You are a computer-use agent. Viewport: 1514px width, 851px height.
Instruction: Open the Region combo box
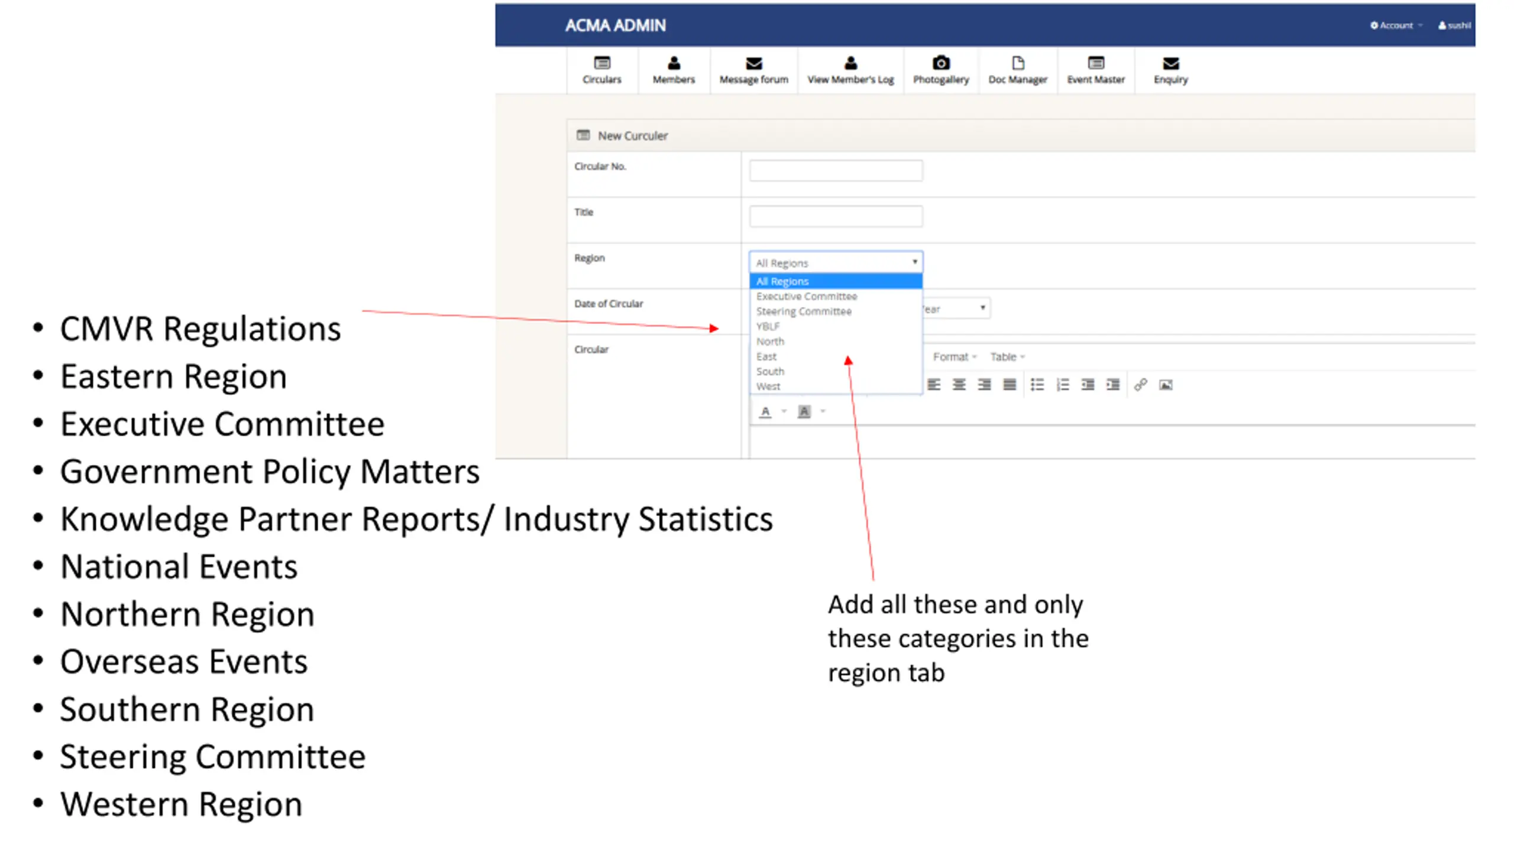point(836,262)
